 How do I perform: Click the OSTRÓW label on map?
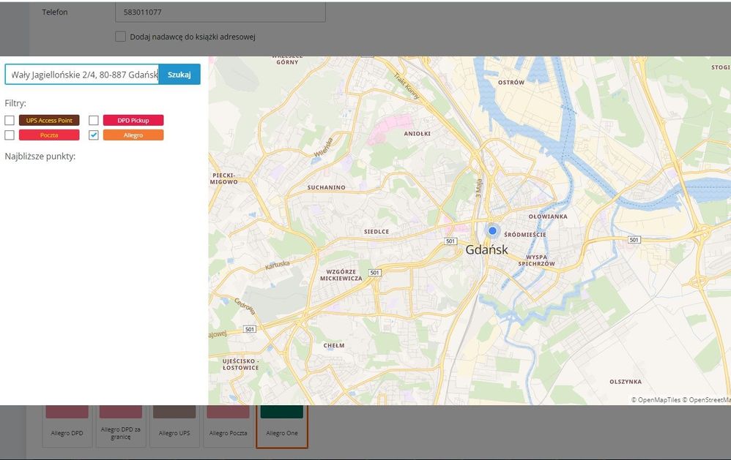tap(511, 83)
